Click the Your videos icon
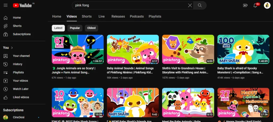 pyautogui.click(x=6, y=81)
